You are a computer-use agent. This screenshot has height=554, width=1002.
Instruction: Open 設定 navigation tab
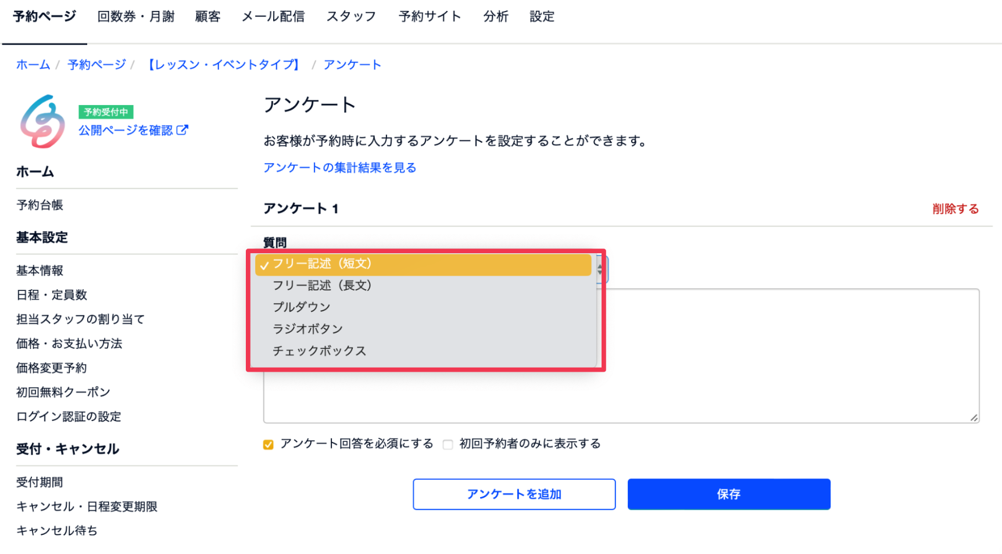coord(542,16)
